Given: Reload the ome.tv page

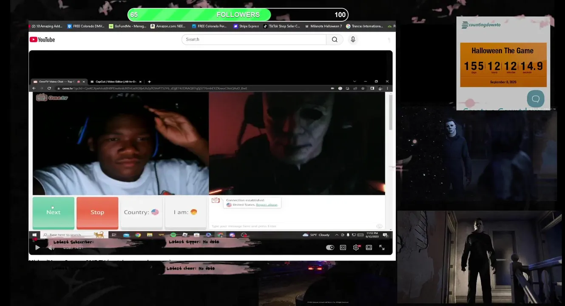Looking at the screenshot, I should pos(49,88).
